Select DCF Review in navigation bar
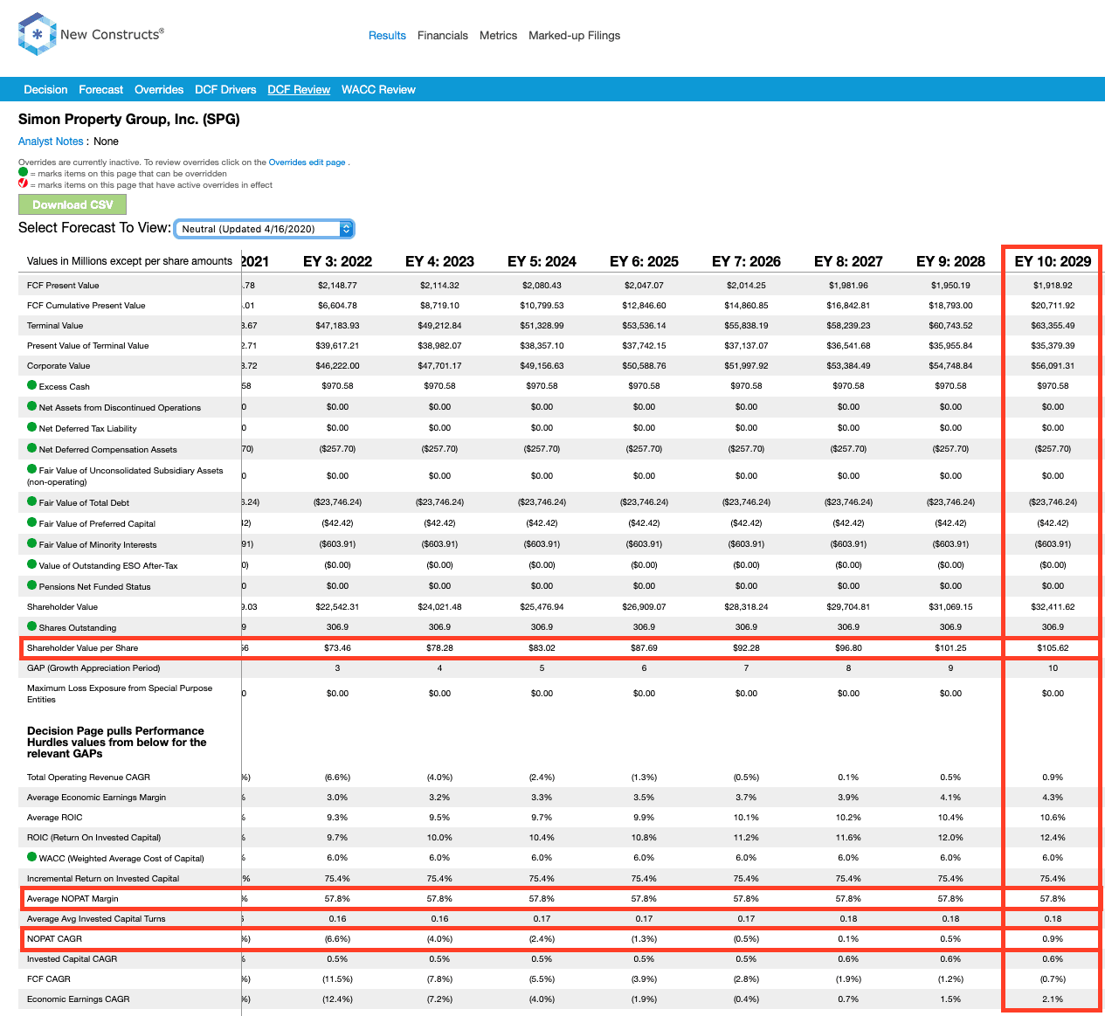The width and height of the screenshot is (1105, 1016). pyautogui.click(x=299, y=90)
